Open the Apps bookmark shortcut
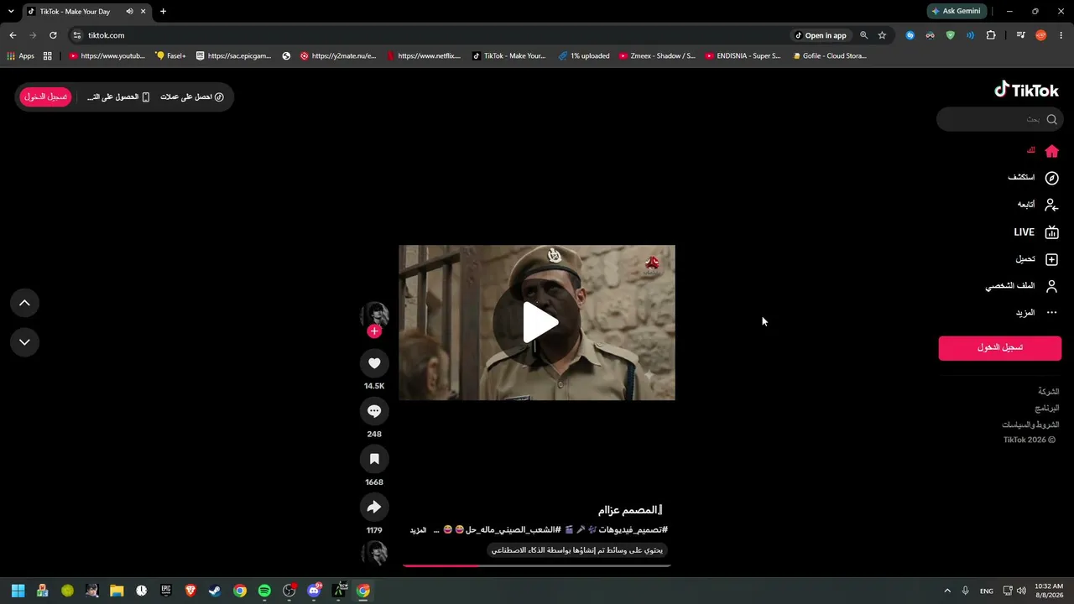The height and width of the screenshot is (604, 1074). [x=20, y=56]
